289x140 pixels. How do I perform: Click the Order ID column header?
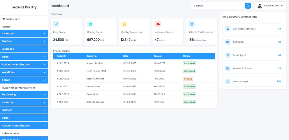pos(61,56)
